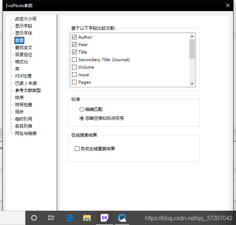Open the blue browser taskbar icon
The image size is (236, 225).
coord(122,218)
